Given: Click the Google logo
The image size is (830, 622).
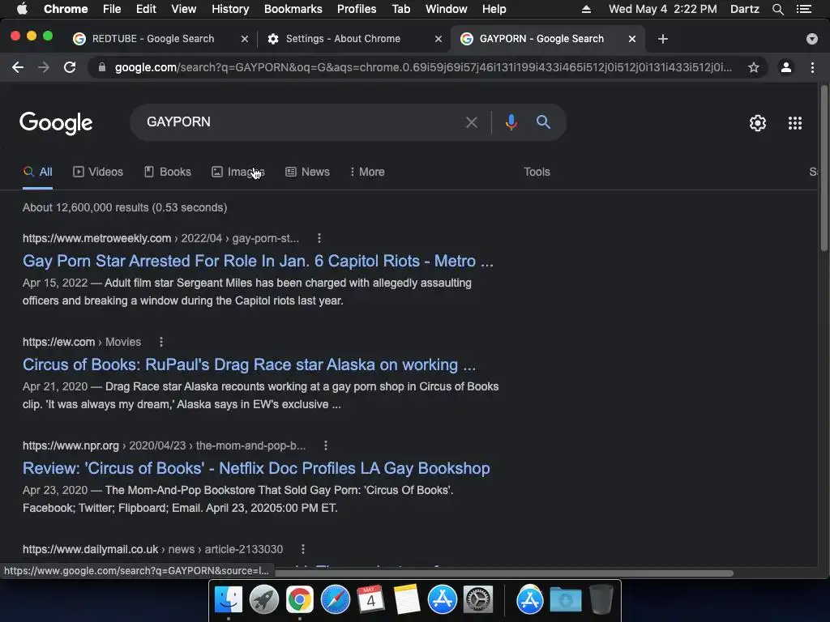Looking at the screenshot, I should tap(56, 123).
